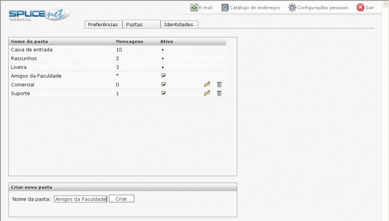Select the Amigos da Faculdade folder name
This screenshot has width=389, height=221.
point(36,76)
